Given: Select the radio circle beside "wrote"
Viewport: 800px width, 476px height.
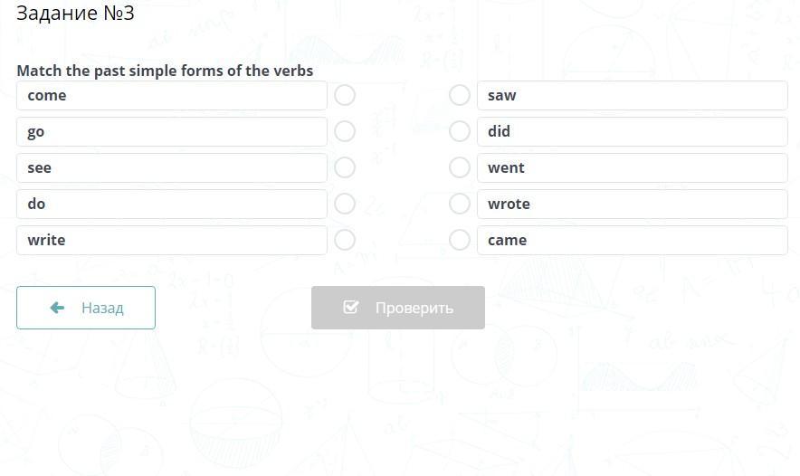Looking at the screenshot, I should (460, 204).
